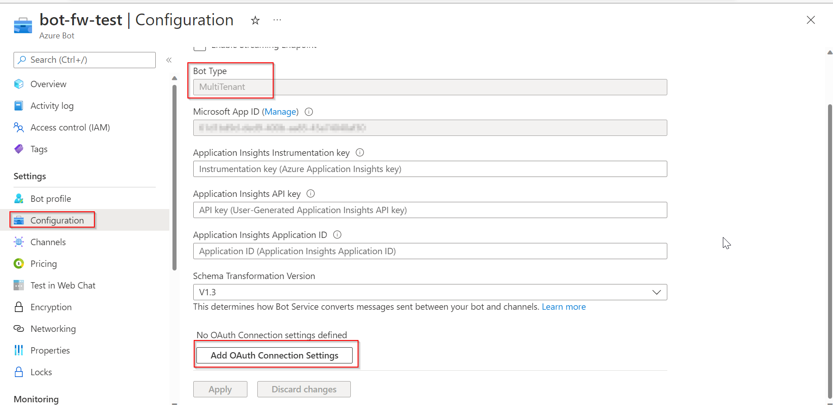Show info for Application Insights Application ID

coord(337,235)
